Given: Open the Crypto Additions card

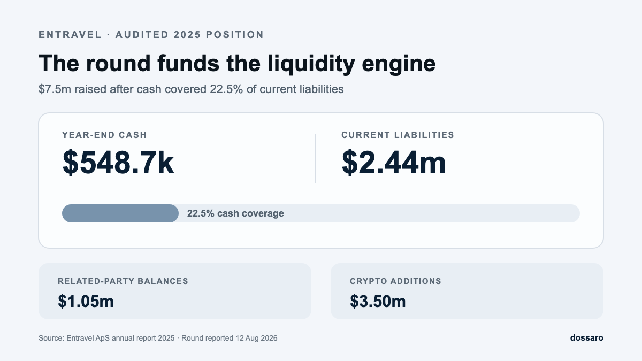Looking at the screenshot, I should point(467,291).
